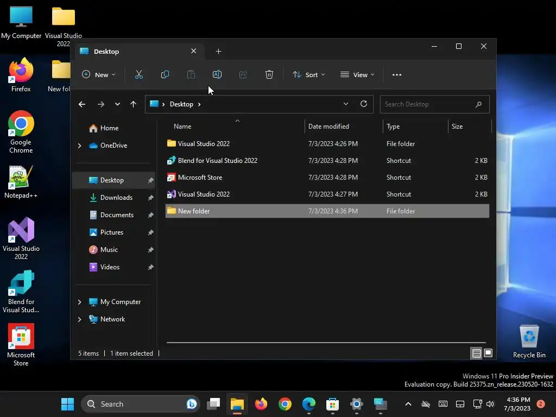Click the pin icon beside Documents
The width and height of the screenshot is (556, 417).
tap(151, 215)
